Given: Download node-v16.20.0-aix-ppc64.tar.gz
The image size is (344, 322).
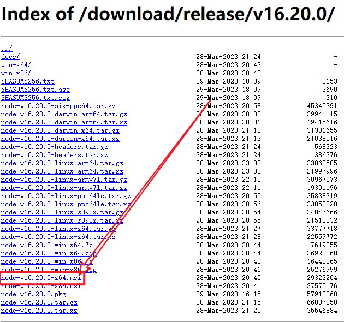Looking at the screenshot, I should tap(58, 106).
